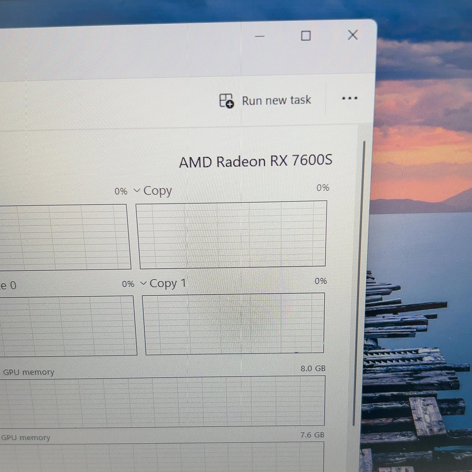Viewport: 472px width, 472px height.
Task: Click the Copy 1 engine usage graph
Action: point(234,323)
